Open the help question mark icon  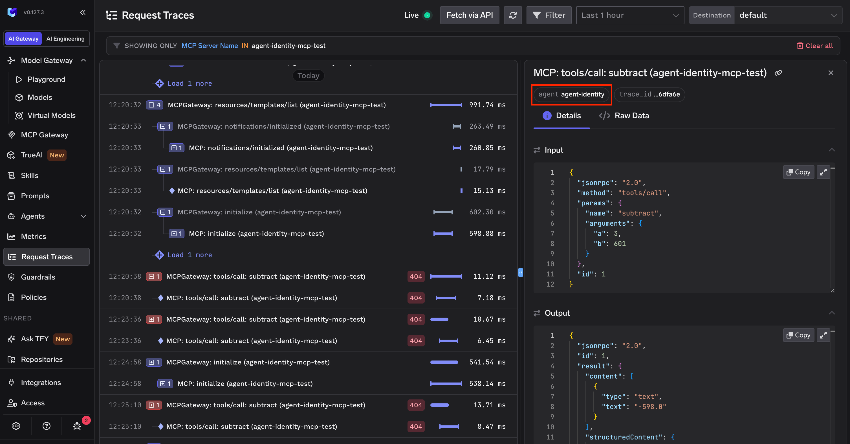[x=47, y=426]
